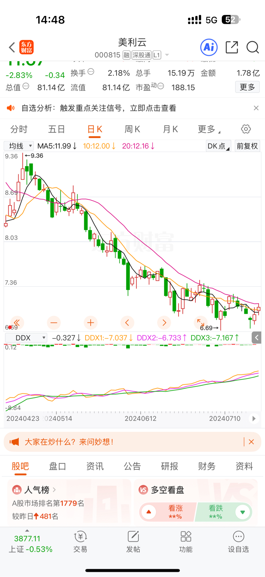Open the 设自选 watchlist icon
This screenshot has height=577, width=265.
click(238, 537)
